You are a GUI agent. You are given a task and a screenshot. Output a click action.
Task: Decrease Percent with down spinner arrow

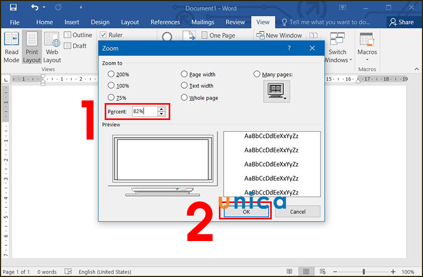(x=161, y=114)
